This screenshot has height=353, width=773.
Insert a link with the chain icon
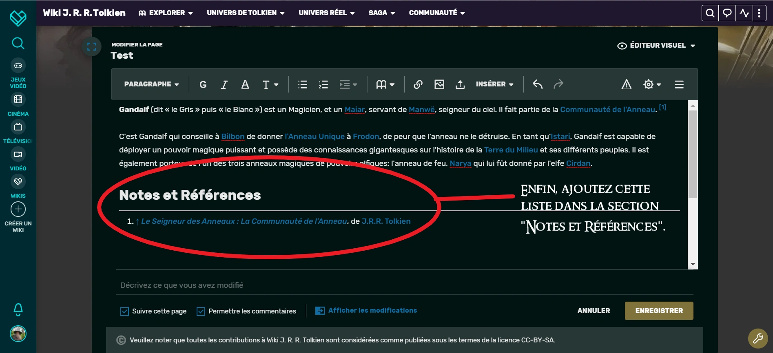click(418, 84)
